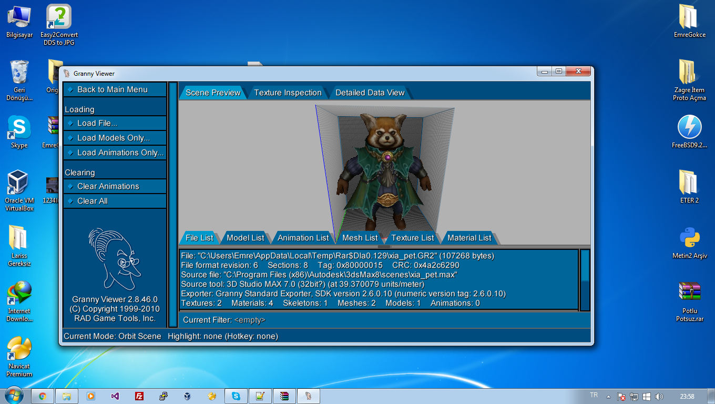Click the Current Mode: Orbit Scene status
The height and width of the screenshot is (404, 715).
(113, 336)
